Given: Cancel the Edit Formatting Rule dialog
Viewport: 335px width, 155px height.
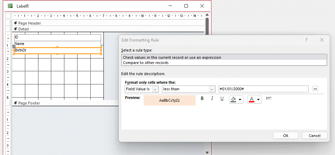Looking at the screenshot, I should point(315,136).
